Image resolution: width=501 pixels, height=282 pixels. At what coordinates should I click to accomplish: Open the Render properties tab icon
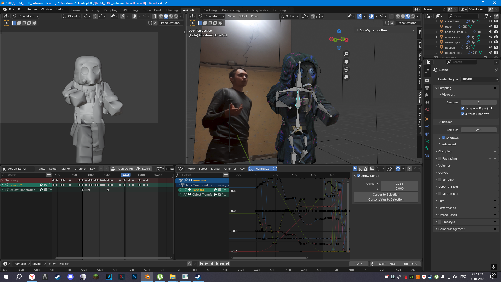(427, 80)
